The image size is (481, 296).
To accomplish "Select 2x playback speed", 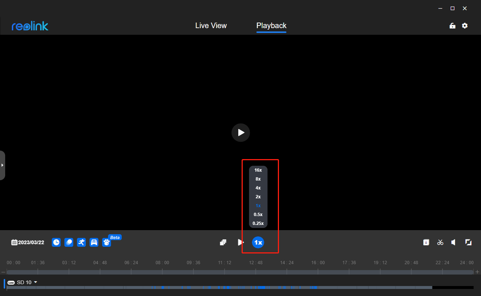I will [258, 197].
